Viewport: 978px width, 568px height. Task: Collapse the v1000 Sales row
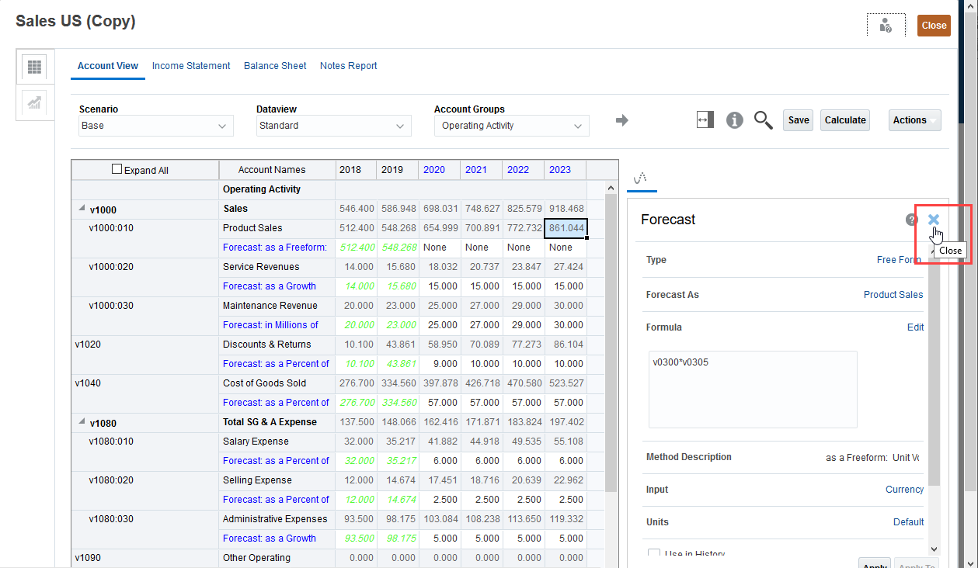[81, 209]
